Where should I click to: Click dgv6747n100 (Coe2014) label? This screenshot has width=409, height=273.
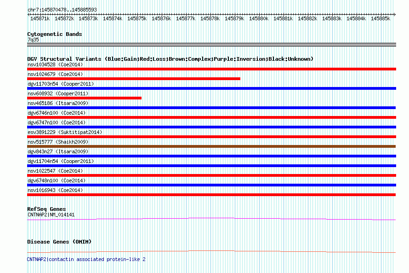[x=57, y=122]
